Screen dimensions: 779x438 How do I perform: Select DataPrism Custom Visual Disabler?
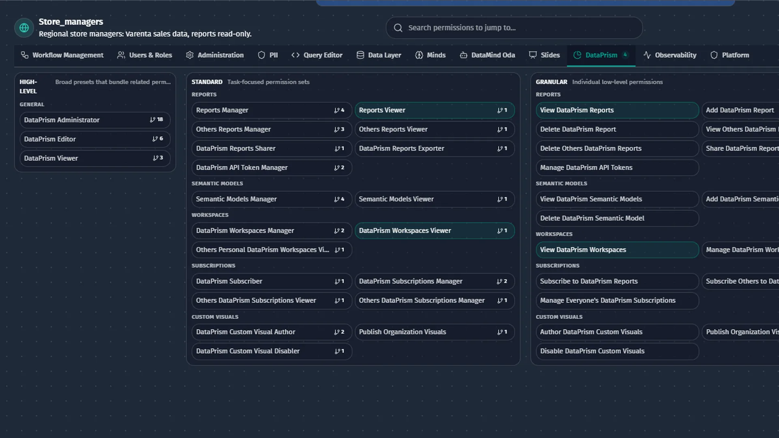[x=272, y=351]
